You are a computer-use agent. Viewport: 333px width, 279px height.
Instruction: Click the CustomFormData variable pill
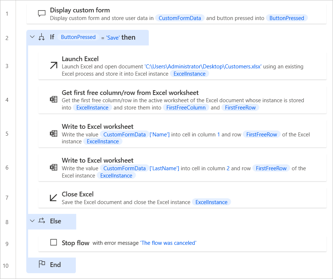(x=180, y=18)
